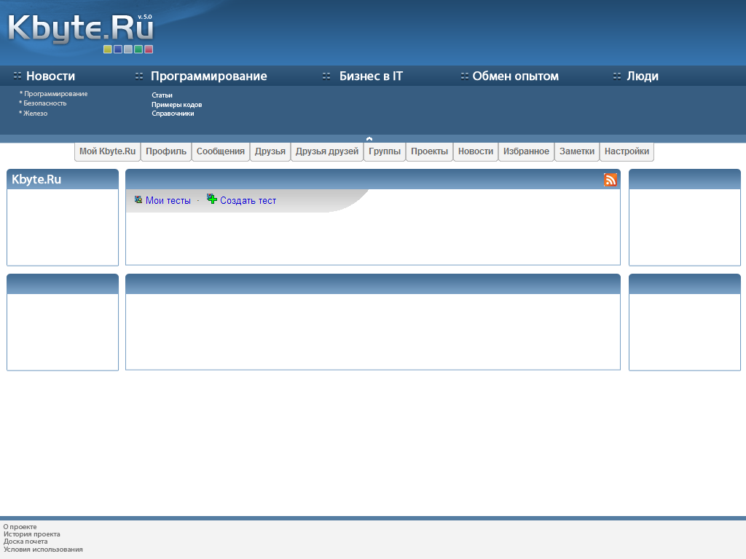Open the Сообщения tab
This screenshot has width=746, height=559.
pos(220,151)
